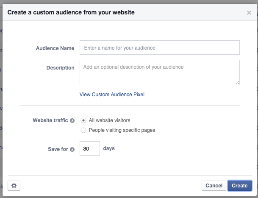Click the Description box resize handle
This screenshot has width=258, height=198.
237,83
